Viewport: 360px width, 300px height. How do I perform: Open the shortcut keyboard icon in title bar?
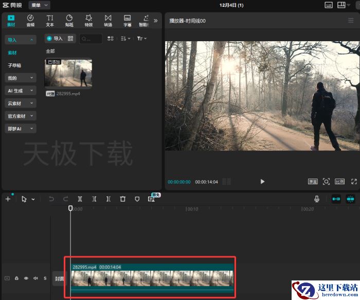(x=329, y=5)
